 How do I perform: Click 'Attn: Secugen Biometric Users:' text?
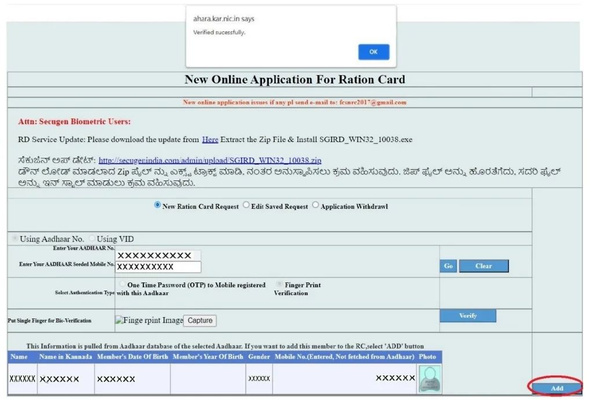point(75,122)
